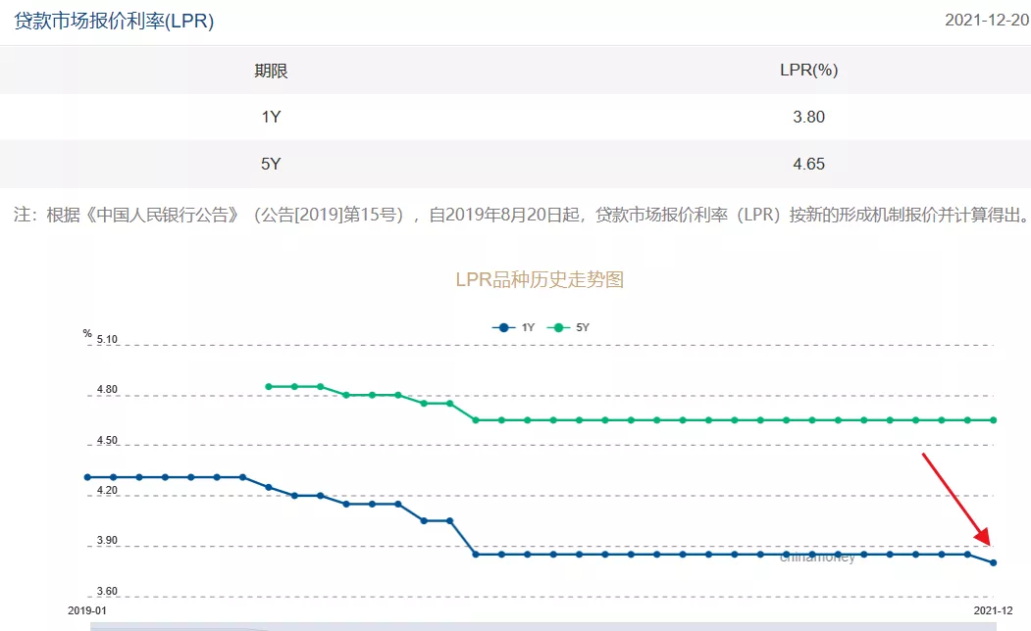The image size is (1031, 631).
Task: Click the LPR(%) column header
Action: [808, 70]
